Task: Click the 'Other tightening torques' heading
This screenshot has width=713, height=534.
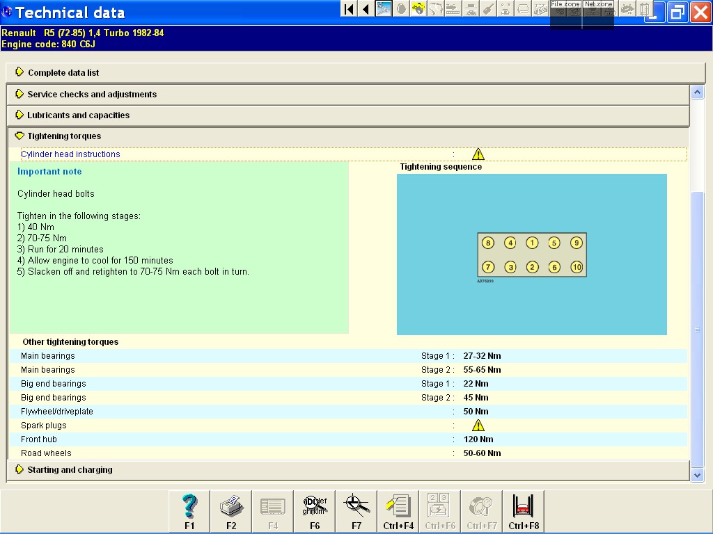Action: coord(70,342)
